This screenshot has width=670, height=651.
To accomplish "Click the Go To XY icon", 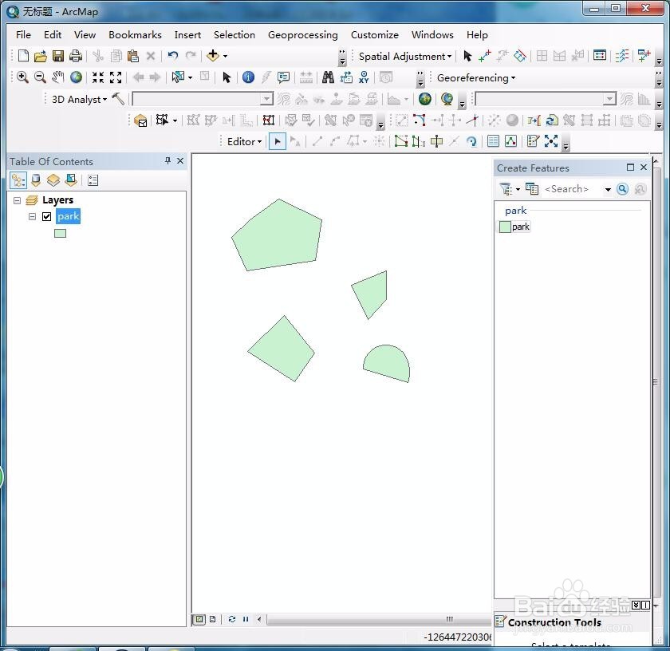I will (x=364, y=77).
